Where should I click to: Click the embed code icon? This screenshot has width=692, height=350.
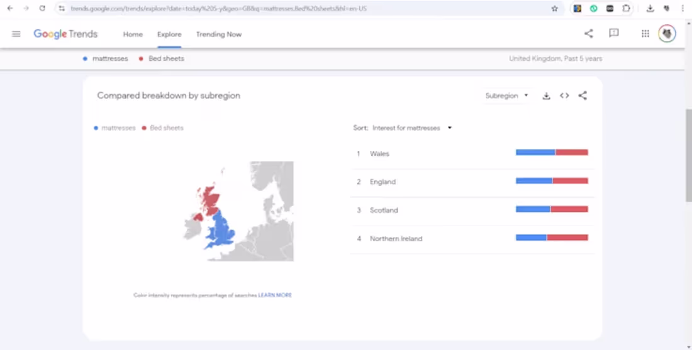[x=564, y=96]
